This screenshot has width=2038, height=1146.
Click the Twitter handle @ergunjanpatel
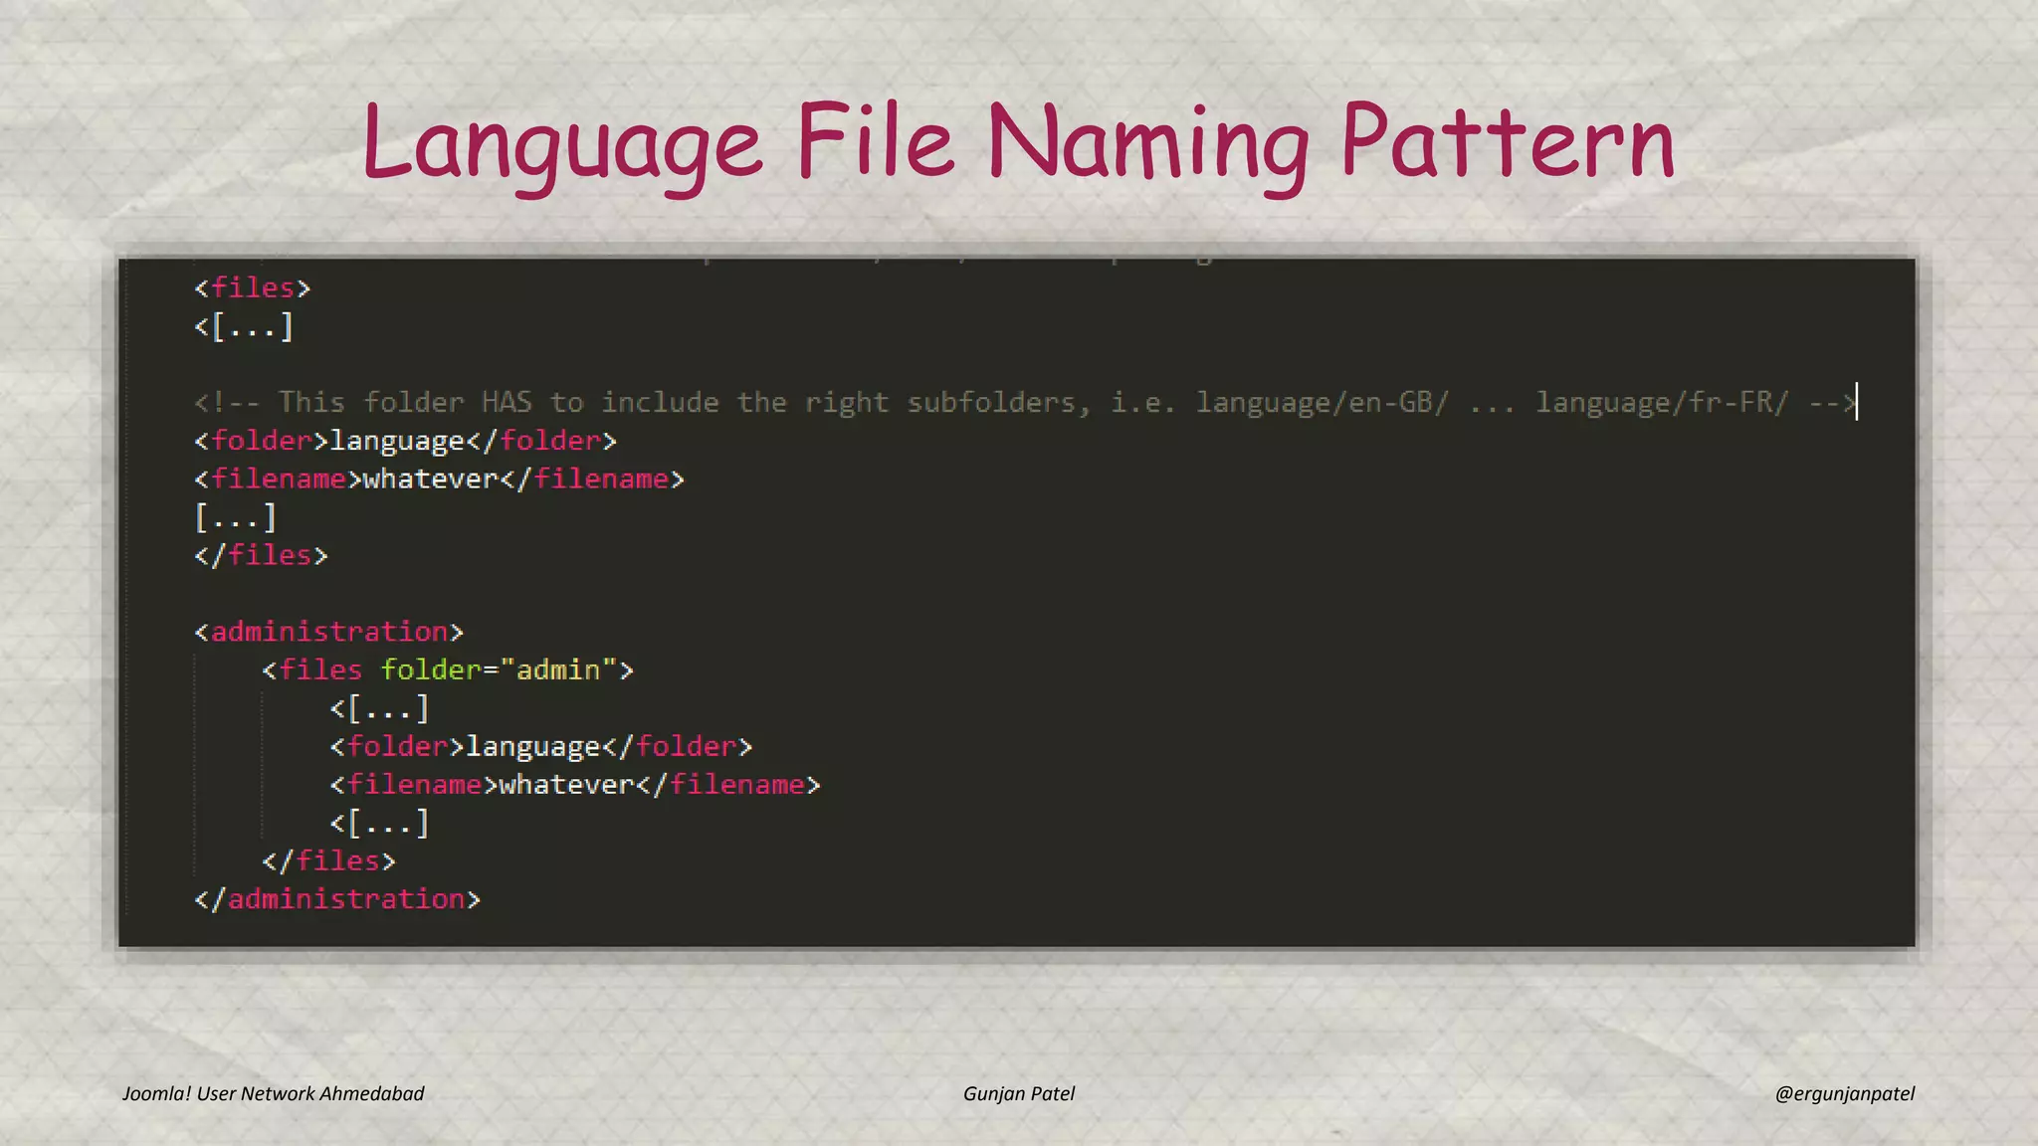tap(1844, 1093)
